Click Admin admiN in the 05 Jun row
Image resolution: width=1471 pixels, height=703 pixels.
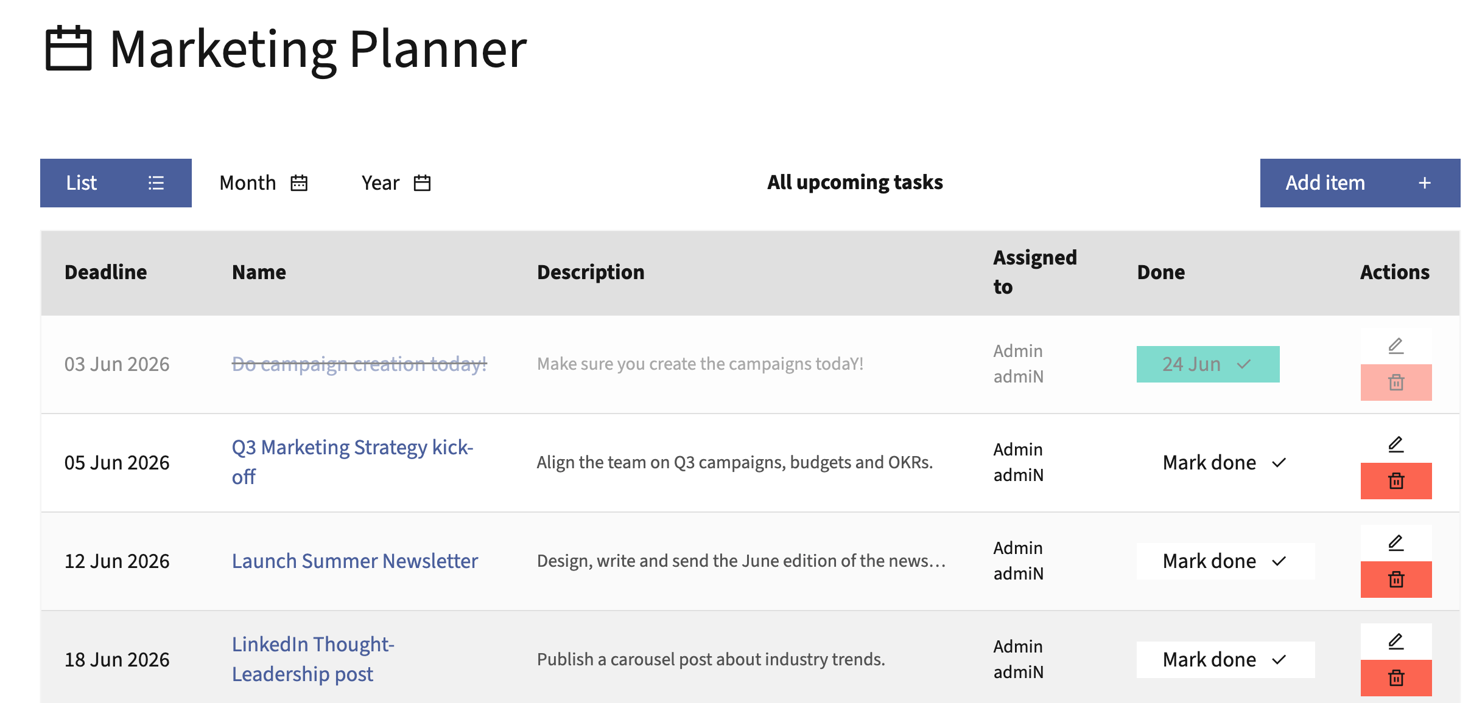click(1019, 462)
